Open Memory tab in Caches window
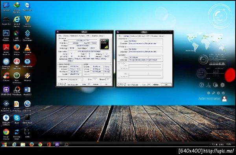The image size is (236, 155). click(141, 36)
